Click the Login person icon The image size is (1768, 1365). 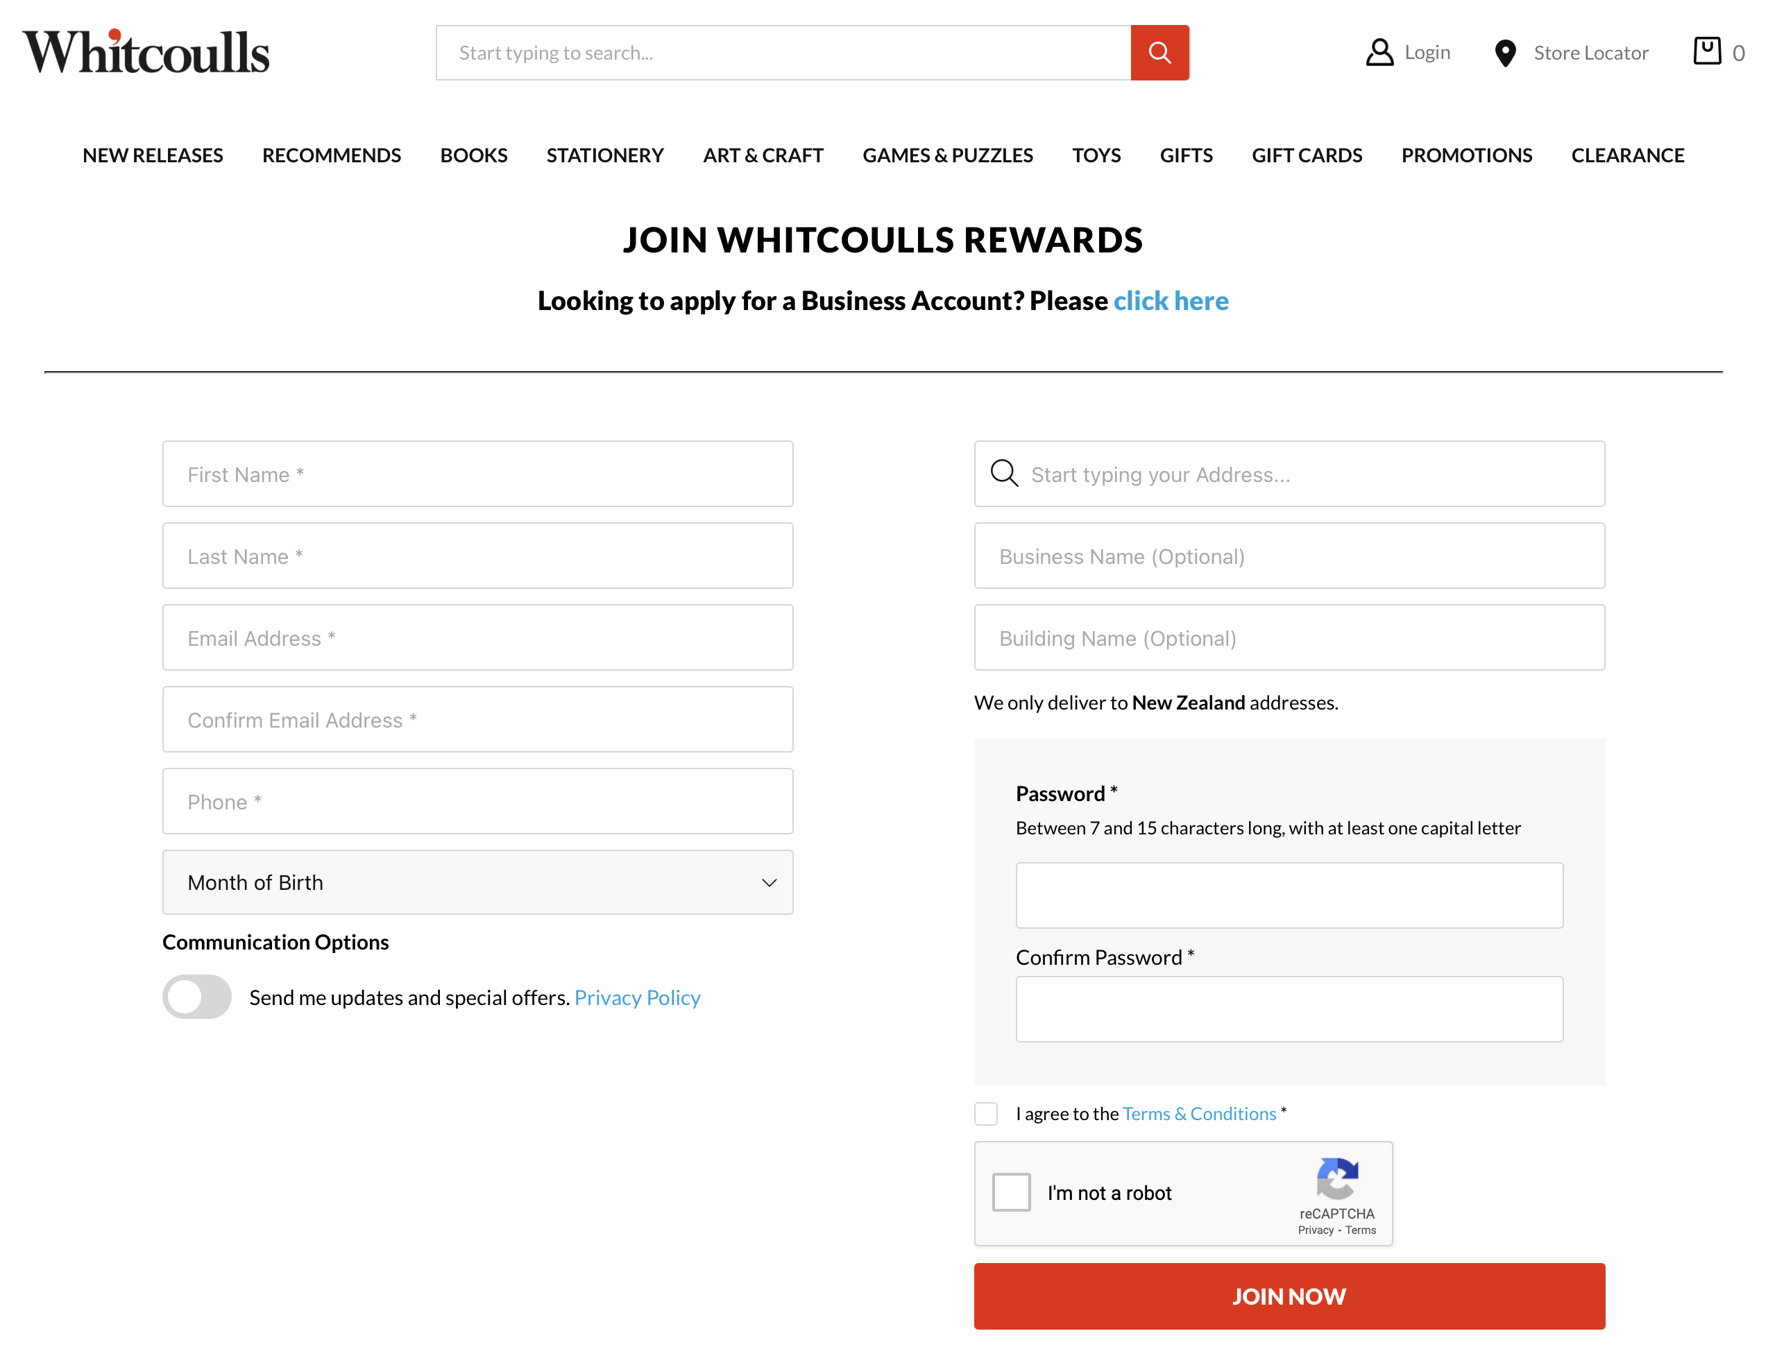pos(1379,53)
